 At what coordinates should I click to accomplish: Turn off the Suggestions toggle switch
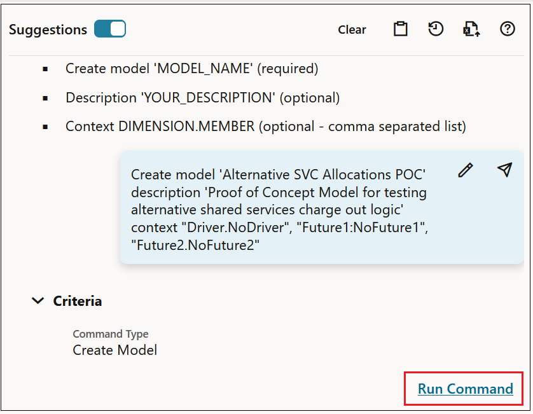110,29
